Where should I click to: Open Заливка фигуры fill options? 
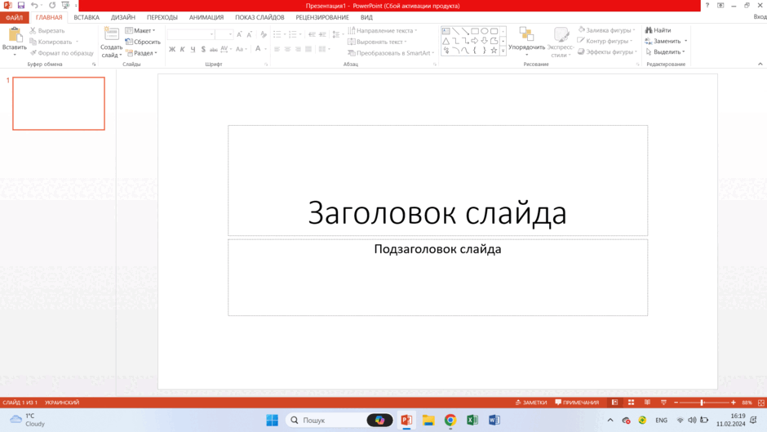coord(606,30)
